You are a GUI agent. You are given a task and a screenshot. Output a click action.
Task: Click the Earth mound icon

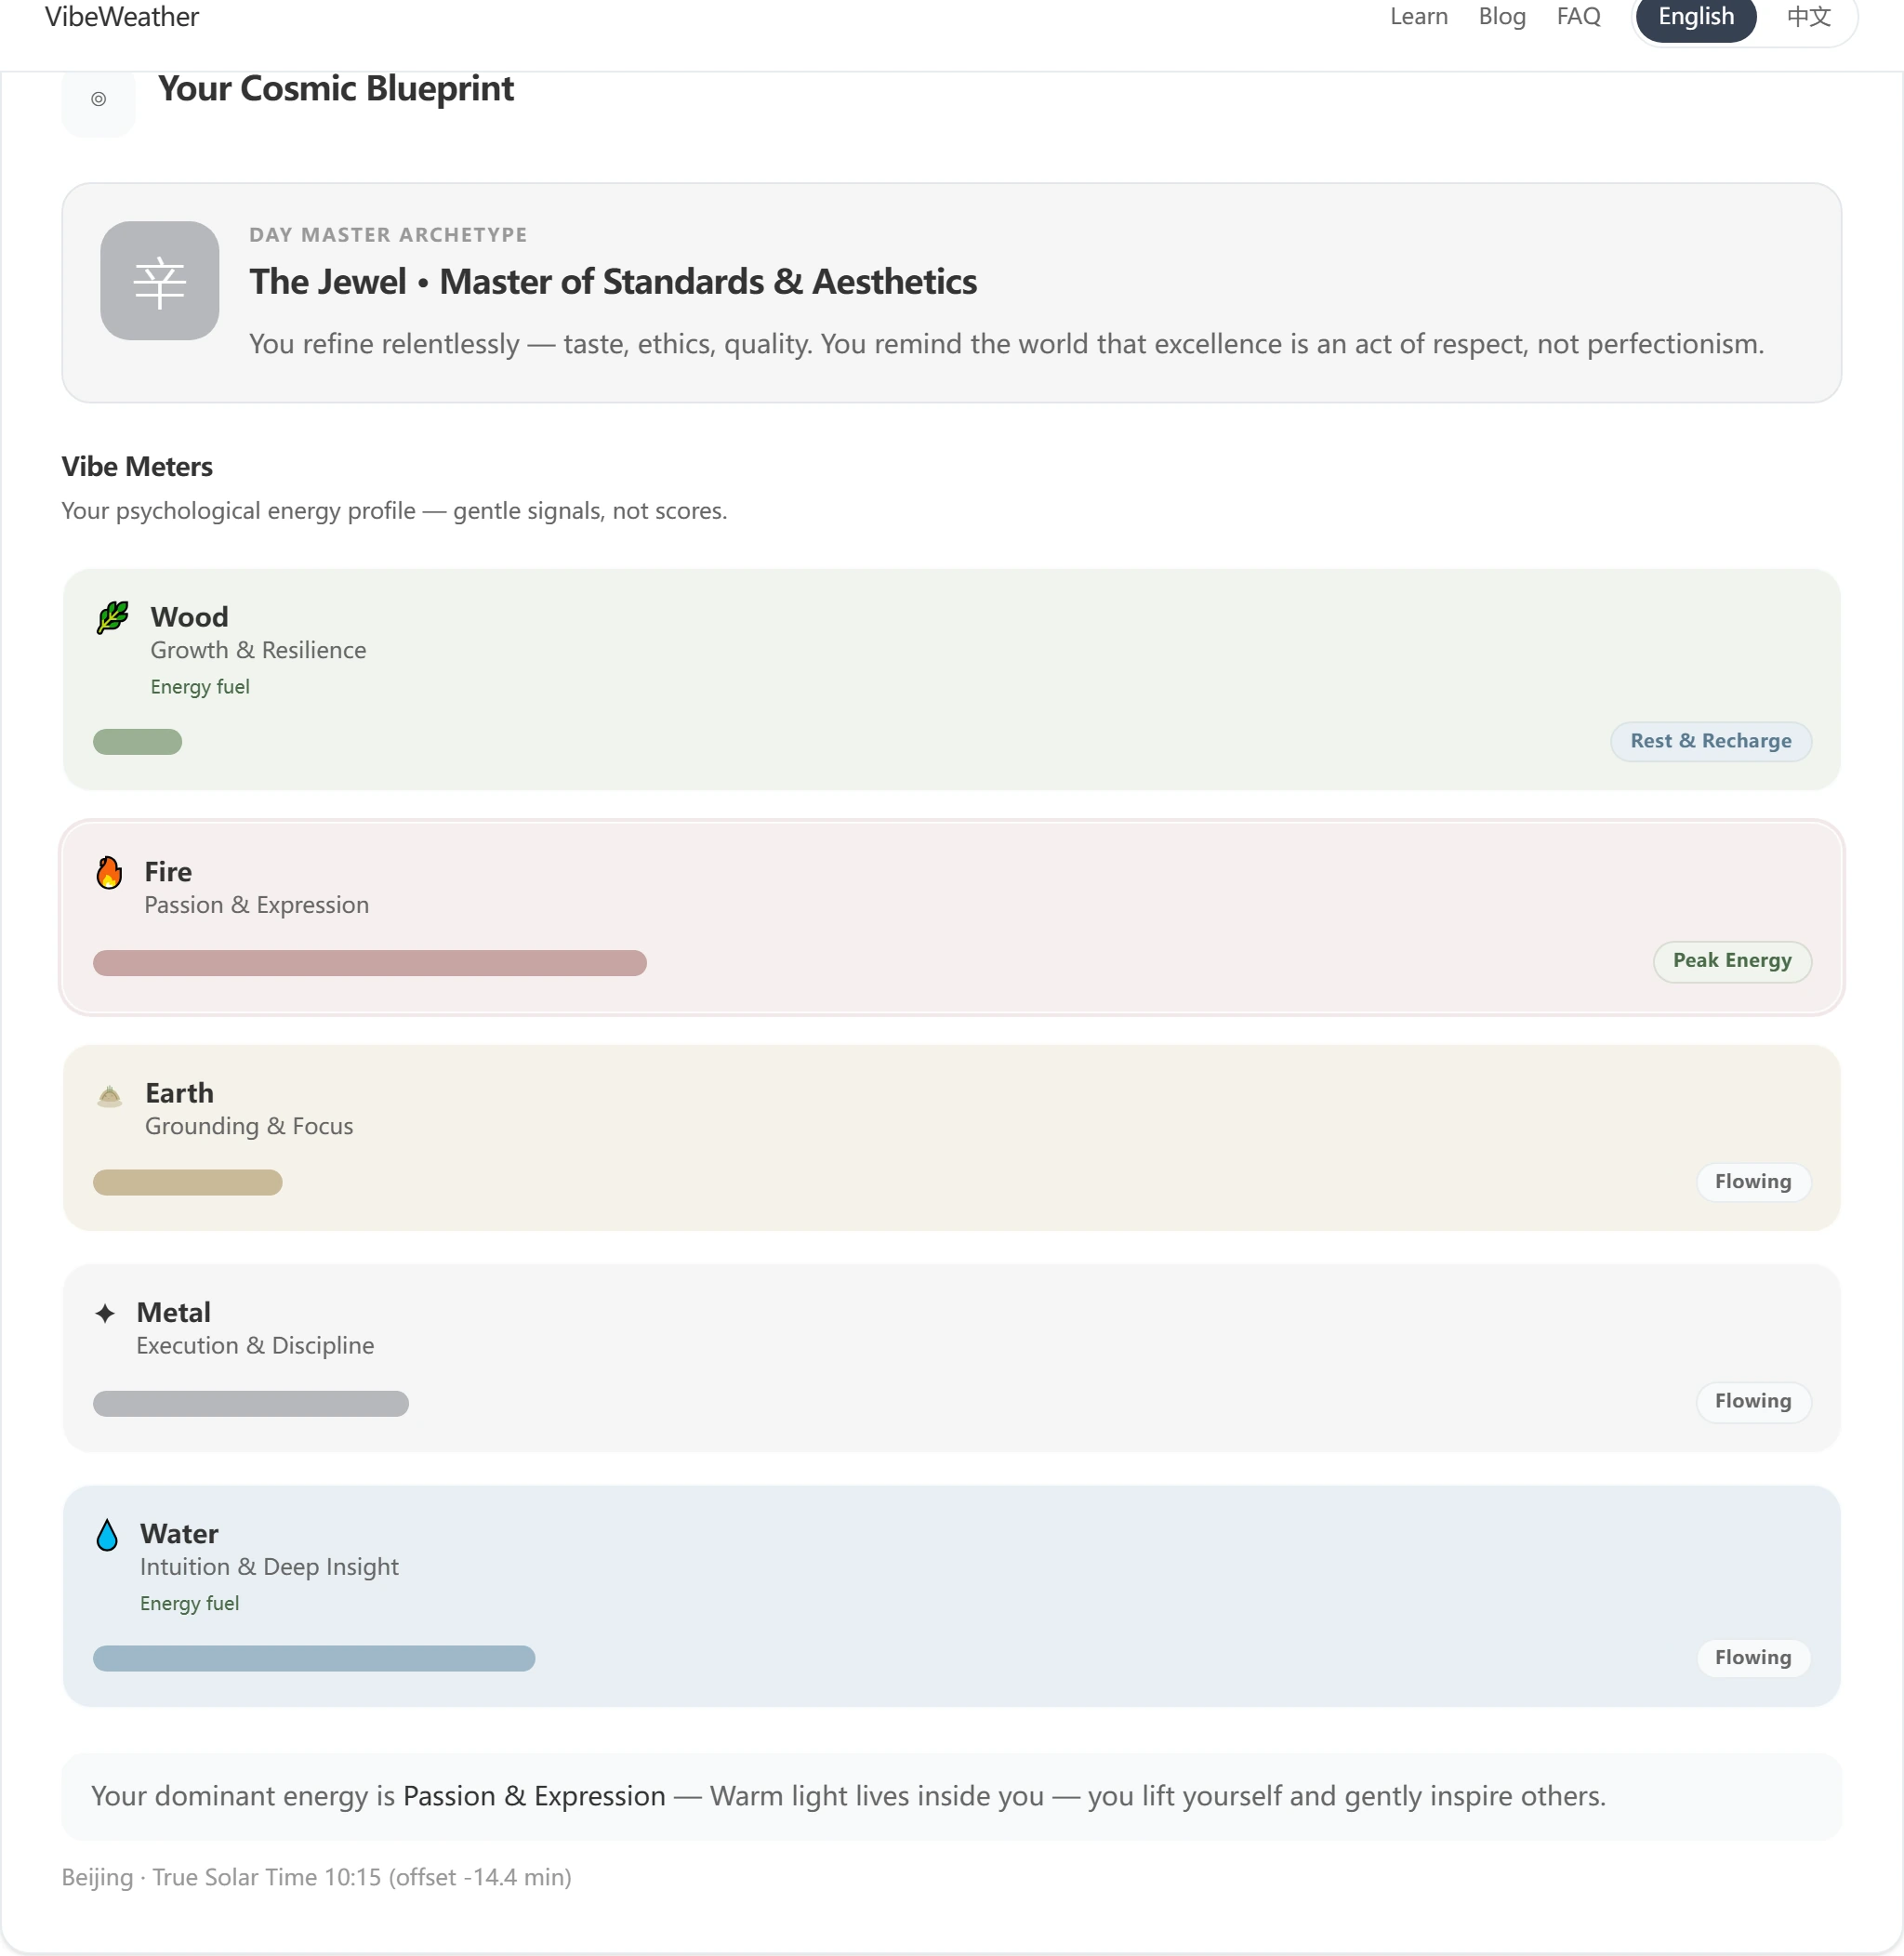(110, 1096)
